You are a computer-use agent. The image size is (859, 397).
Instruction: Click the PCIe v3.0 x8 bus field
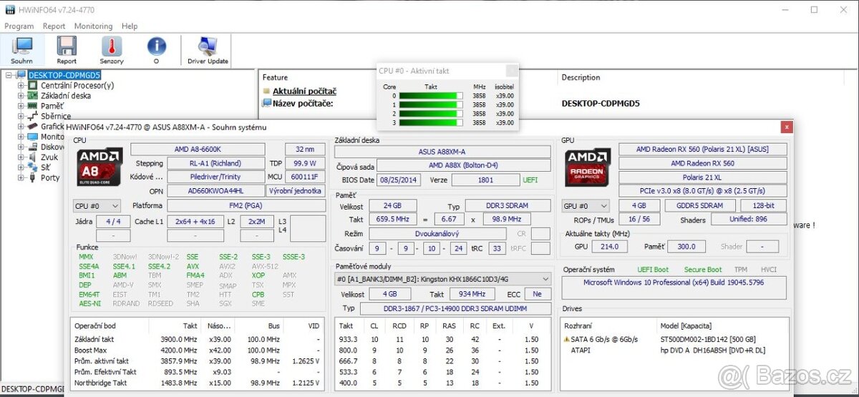click(x=702, y=191)
